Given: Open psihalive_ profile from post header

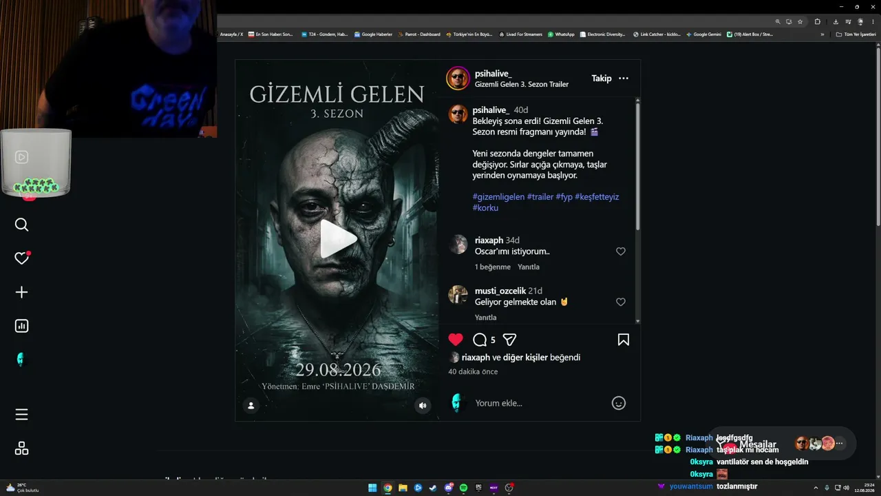Looking at the screenshot, I should click(493, 74).
